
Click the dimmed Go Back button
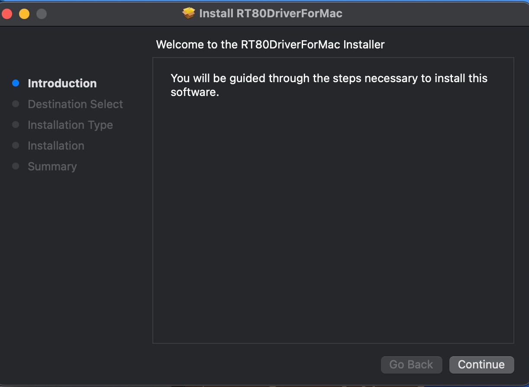[411, 365]
